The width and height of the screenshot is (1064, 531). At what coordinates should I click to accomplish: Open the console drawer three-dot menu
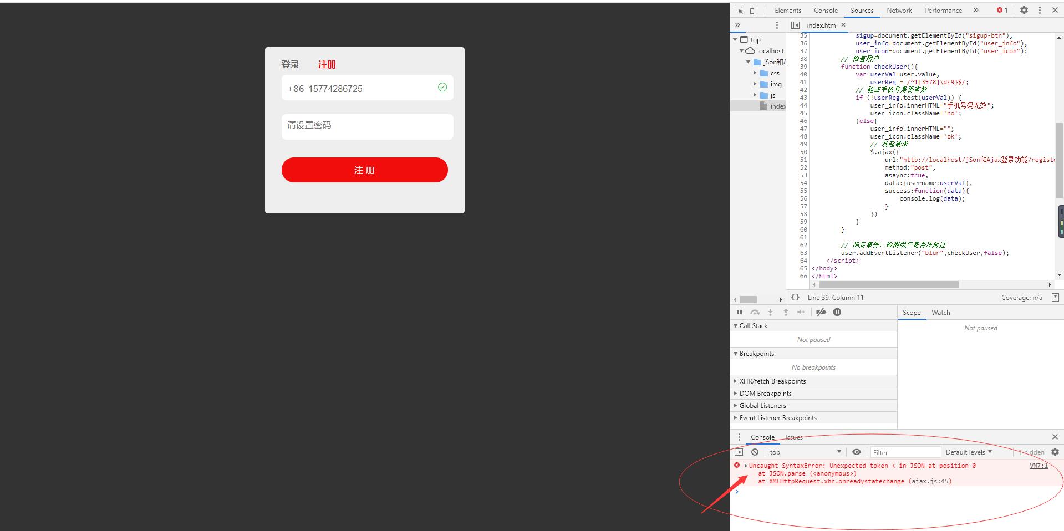coord(739,437)
